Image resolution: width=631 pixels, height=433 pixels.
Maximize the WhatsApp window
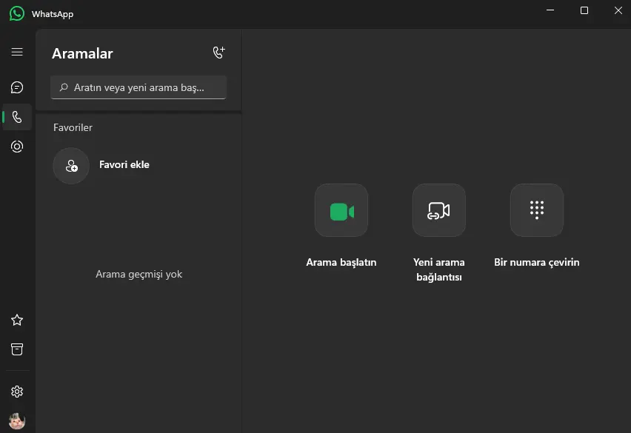pos(584,10)
